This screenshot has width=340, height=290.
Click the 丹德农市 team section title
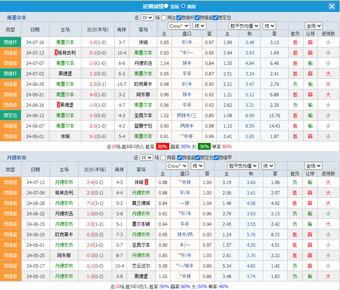(16, 158)
